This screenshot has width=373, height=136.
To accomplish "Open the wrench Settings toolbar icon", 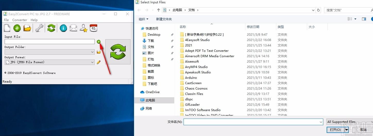I will click(x=39, y=28).
